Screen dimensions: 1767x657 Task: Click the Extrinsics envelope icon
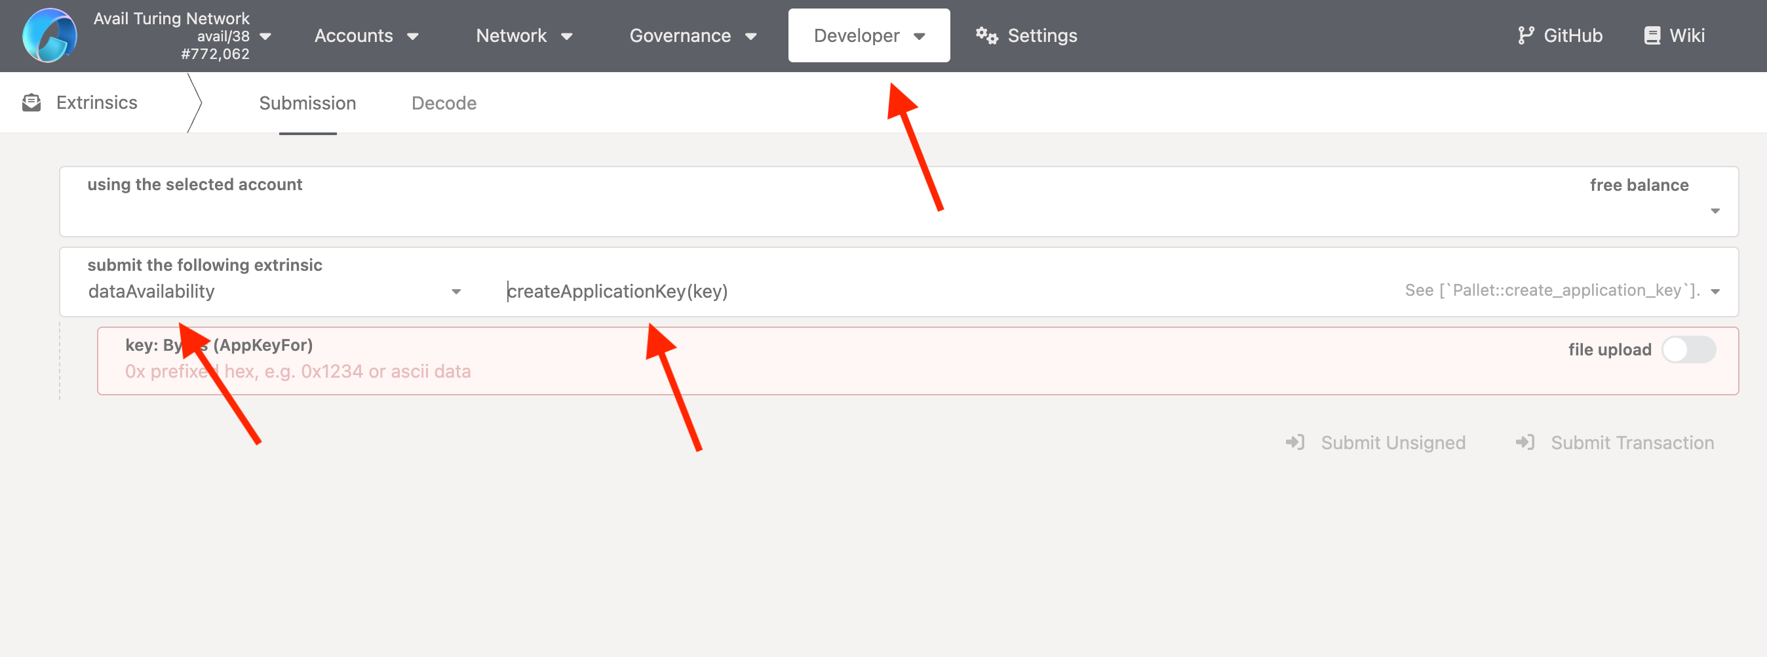tap(31, 103)
